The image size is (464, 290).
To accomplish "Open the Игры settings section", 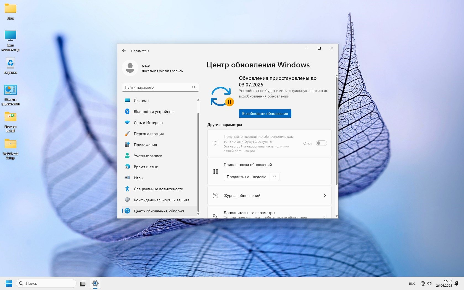I will (x=159, y=178).
